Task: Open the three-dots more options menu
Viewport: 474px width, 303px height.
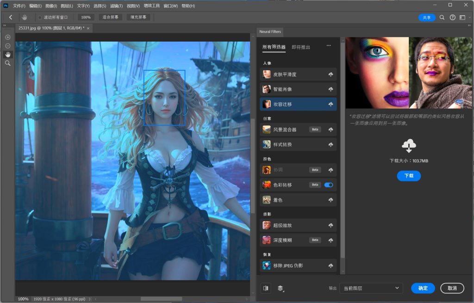Action: (x=329, y=46)
